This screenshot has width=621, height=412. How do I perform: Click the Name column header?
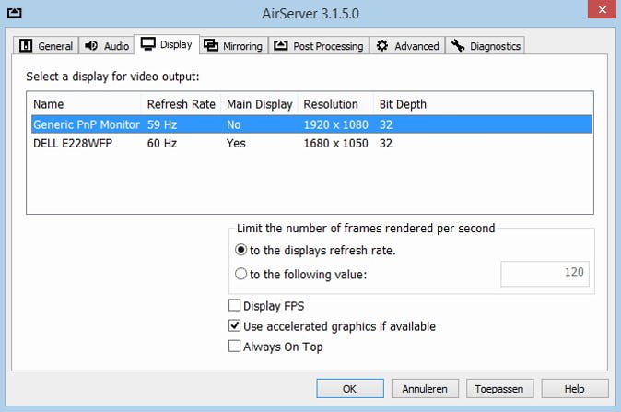[x=85, y=104]
